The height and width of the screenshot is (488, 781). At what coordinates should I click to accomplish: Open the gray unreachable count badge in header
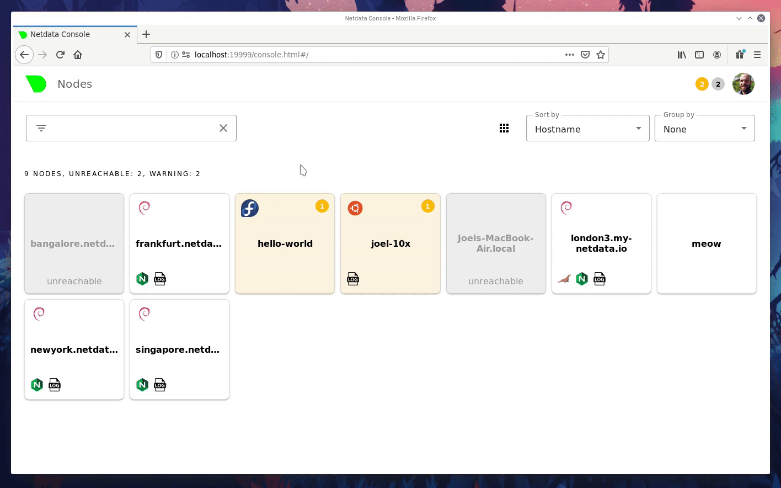718,84
